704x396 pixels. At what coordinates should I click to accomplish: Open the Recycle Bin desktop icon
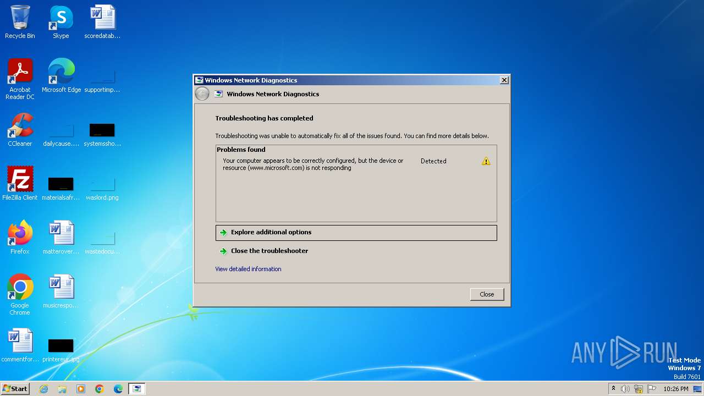(20, 23)
